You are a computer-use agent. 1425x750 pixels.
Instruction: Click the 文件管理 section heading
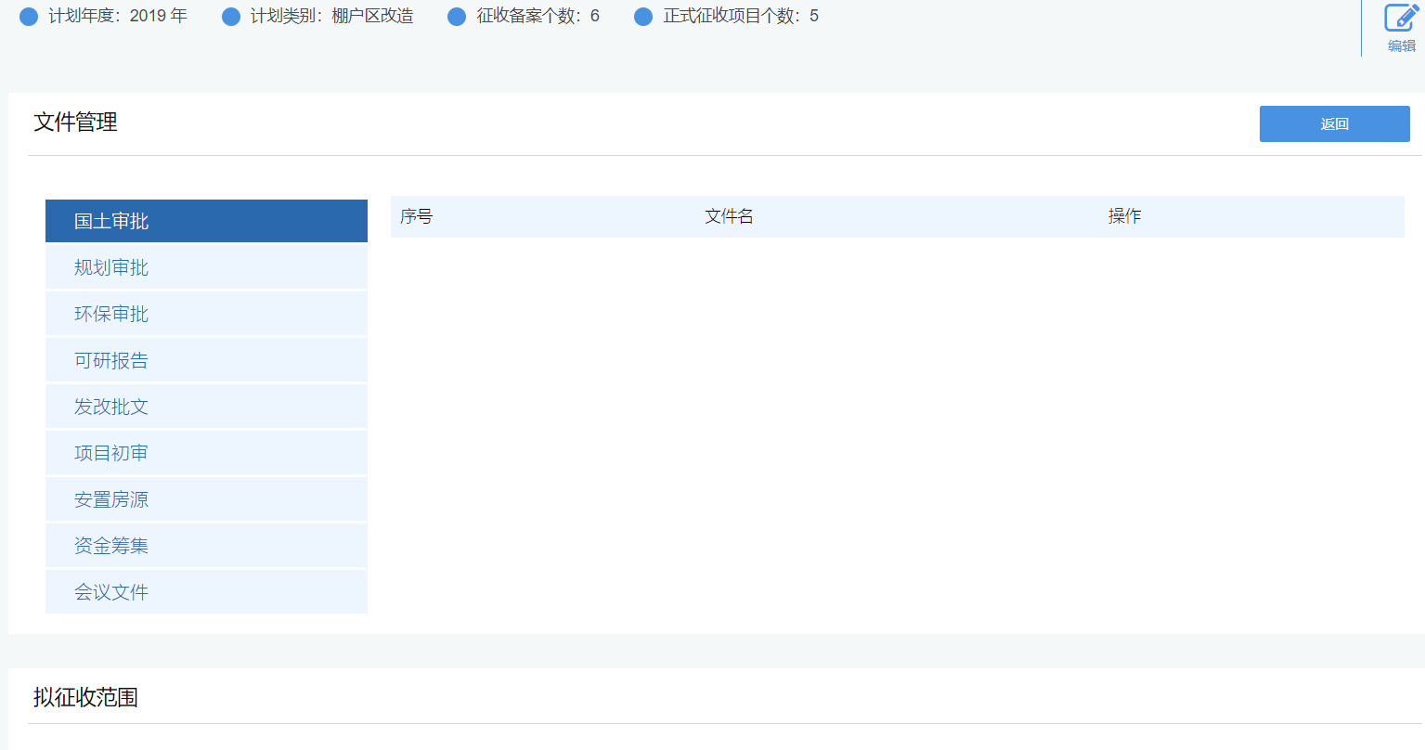(x=75, y=123)
